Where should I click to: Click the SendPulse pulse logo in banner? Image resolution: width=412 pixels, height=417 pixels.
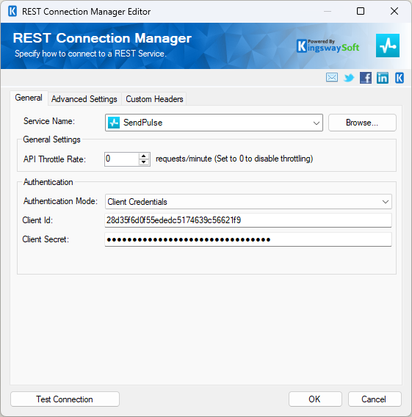(388, 46)
